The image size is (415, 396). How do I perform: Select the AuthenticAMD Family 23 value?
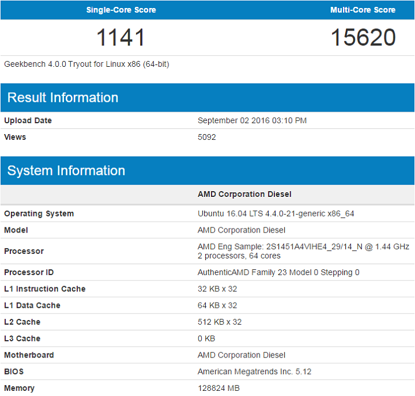pos(278,272)
